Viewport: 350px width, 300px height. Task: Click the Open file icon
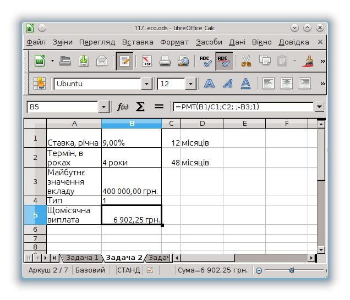coord(65,61)
